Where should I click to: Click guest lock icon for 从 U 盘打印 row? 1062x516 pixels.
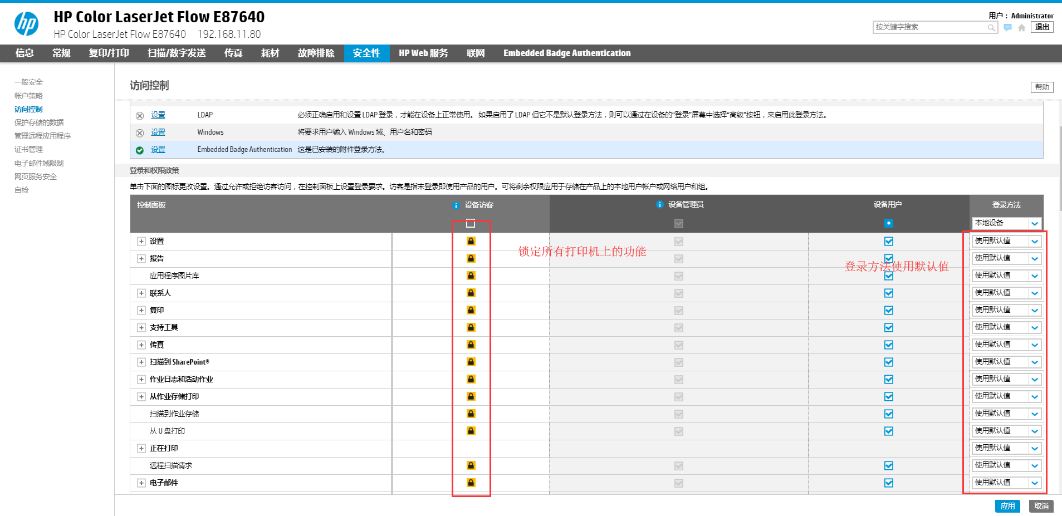click(471, 431)
